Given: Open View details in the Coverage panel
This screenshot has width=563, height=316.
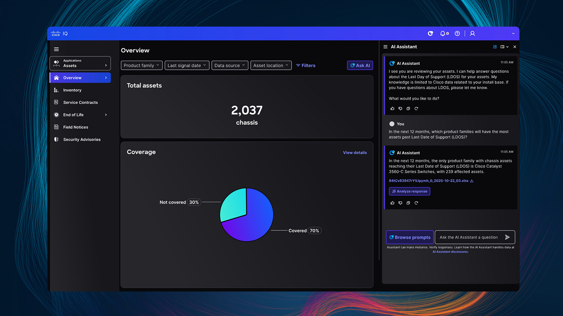Looking at the screenshot, I should pos(355,152).
